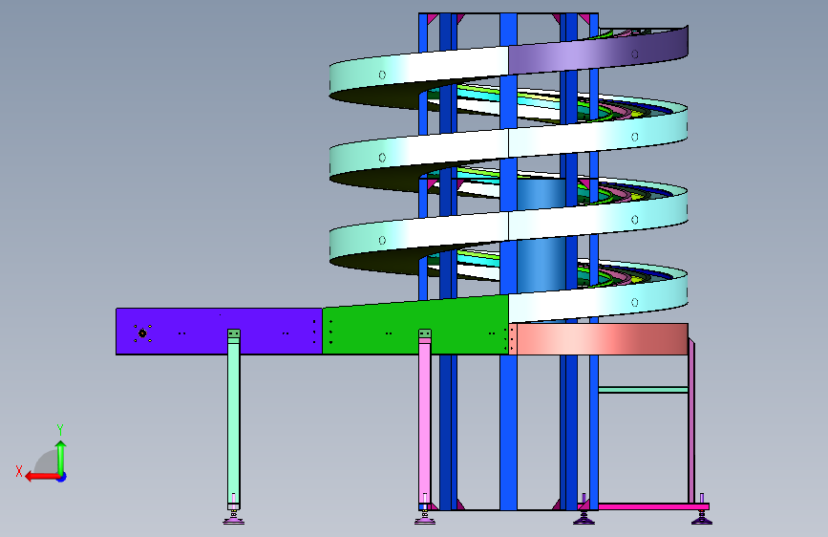Click the red X axis label
Image resolution: width=828 pixels, height=537 pixels.
(x=19, y=471)
